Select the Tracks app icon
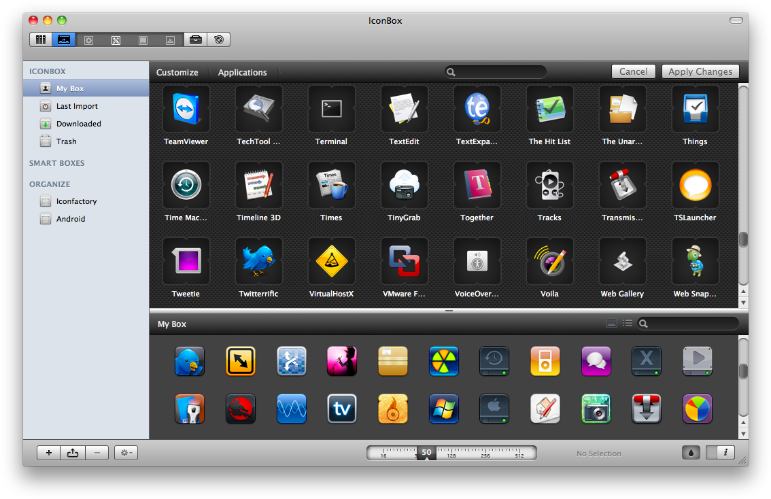This screenshot has height=499, width=771. click(550, 185)
